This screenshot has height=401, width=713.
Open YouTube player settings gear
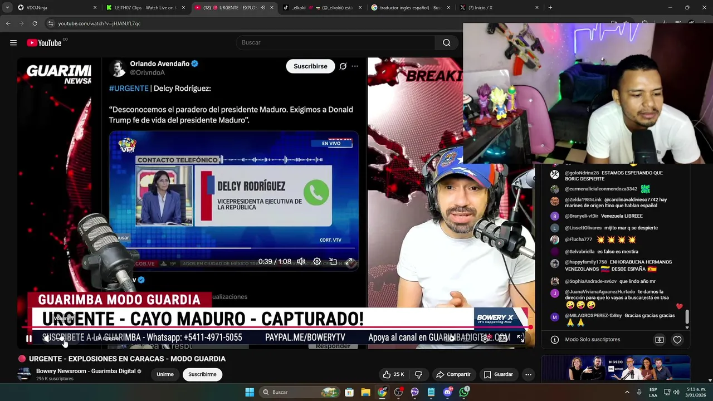[x=486, y=338]
